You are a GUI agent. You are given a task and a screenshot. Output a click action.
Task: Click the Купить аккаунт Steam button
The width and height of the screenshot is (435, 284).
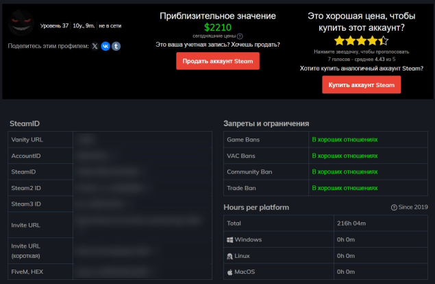(x=361, y=85)
